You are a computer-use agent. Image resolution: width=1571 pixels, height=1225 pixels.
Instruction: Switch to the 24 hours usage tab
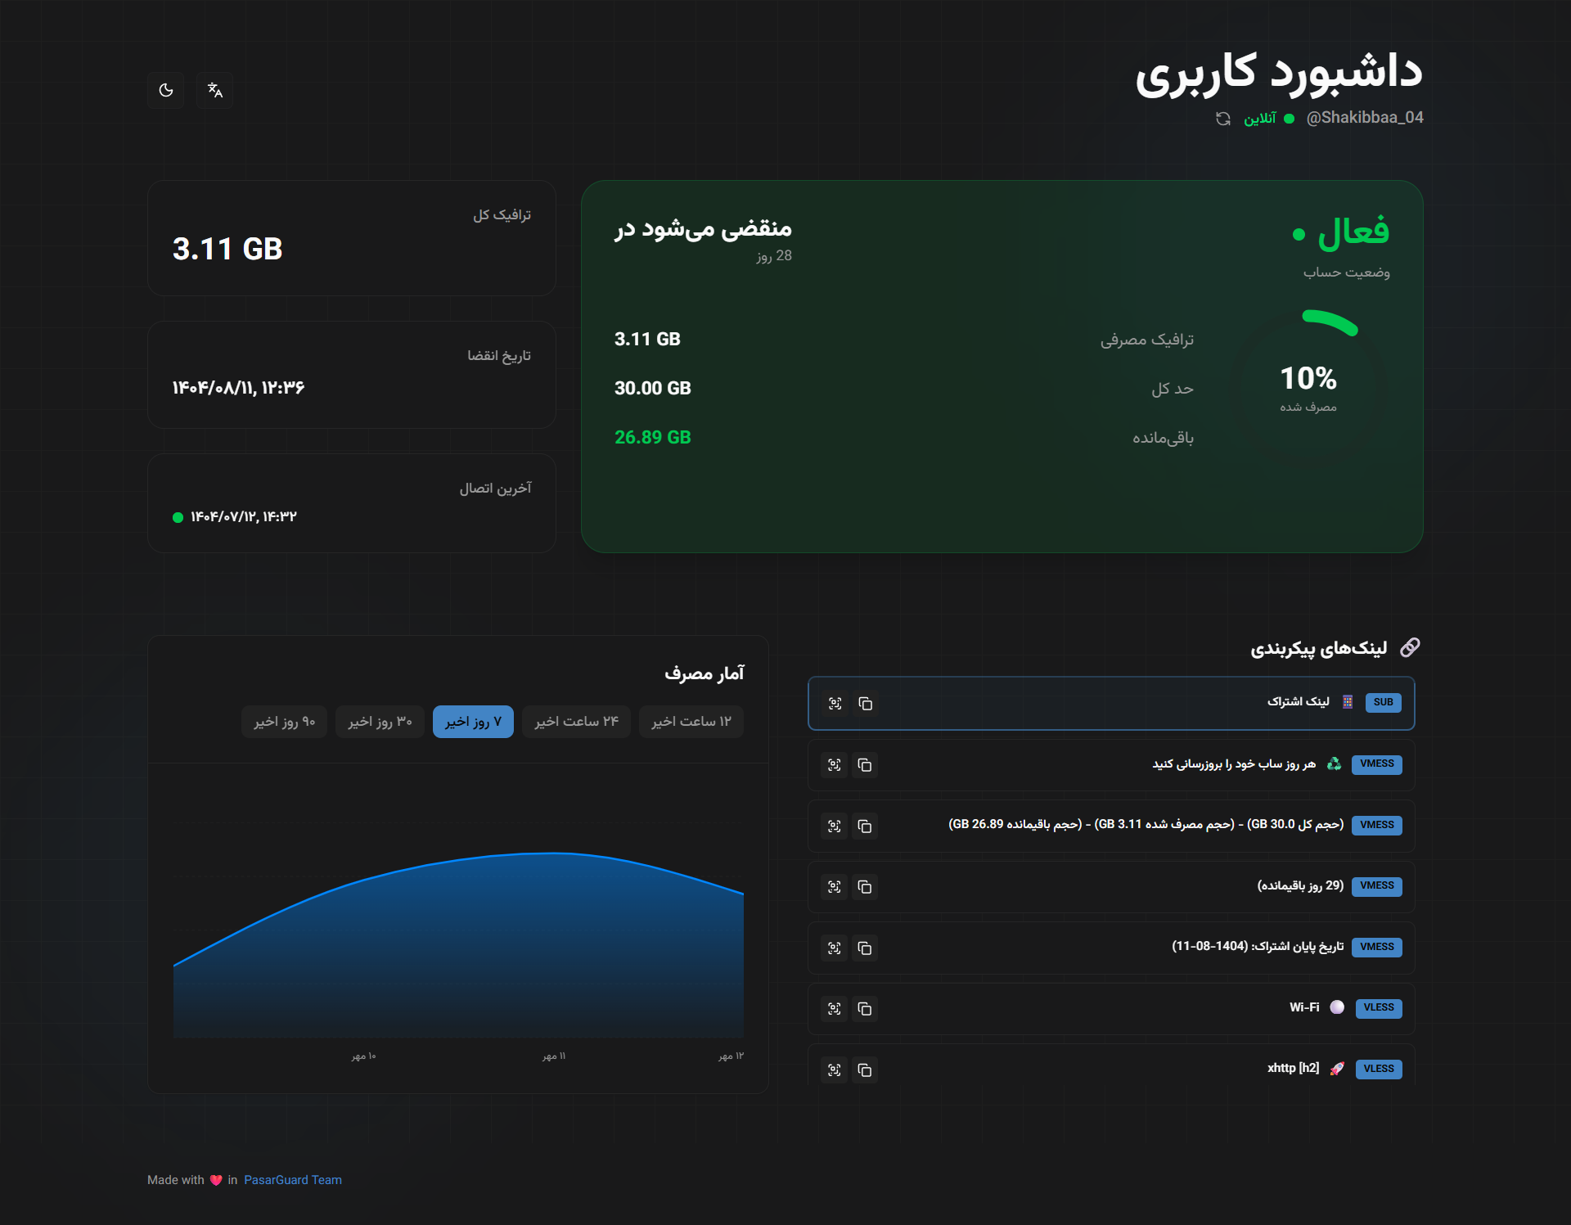click(x=576, y=722)
